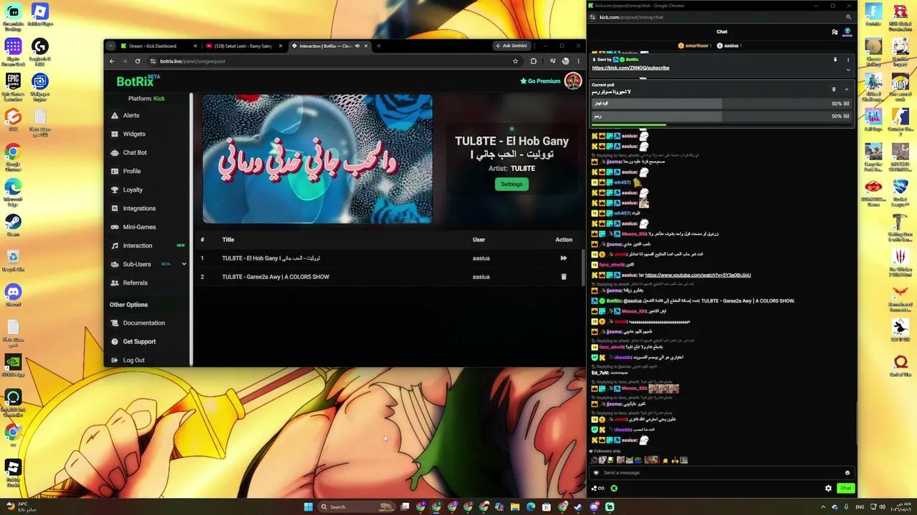The height and width of the screenshot is (515, 917).
Task: Expand the pinned message chevron
Action: pos(848,69)
